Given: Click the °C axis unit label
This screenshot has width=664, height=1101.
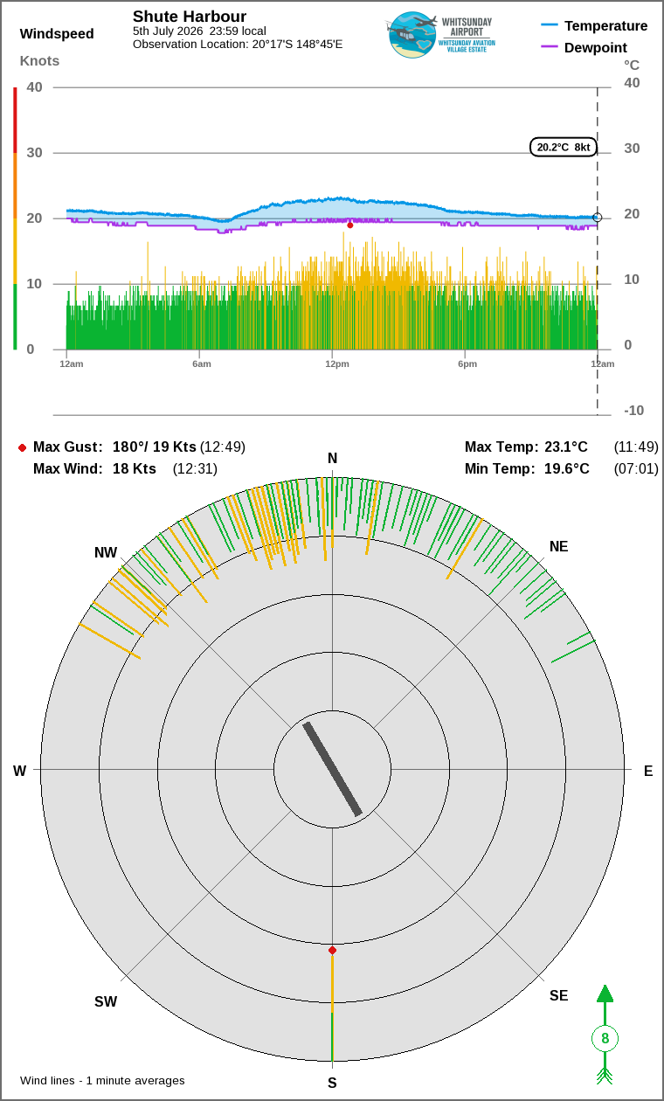Looking at the screenshot, I should pyautogui.click(x=632, y=65).
